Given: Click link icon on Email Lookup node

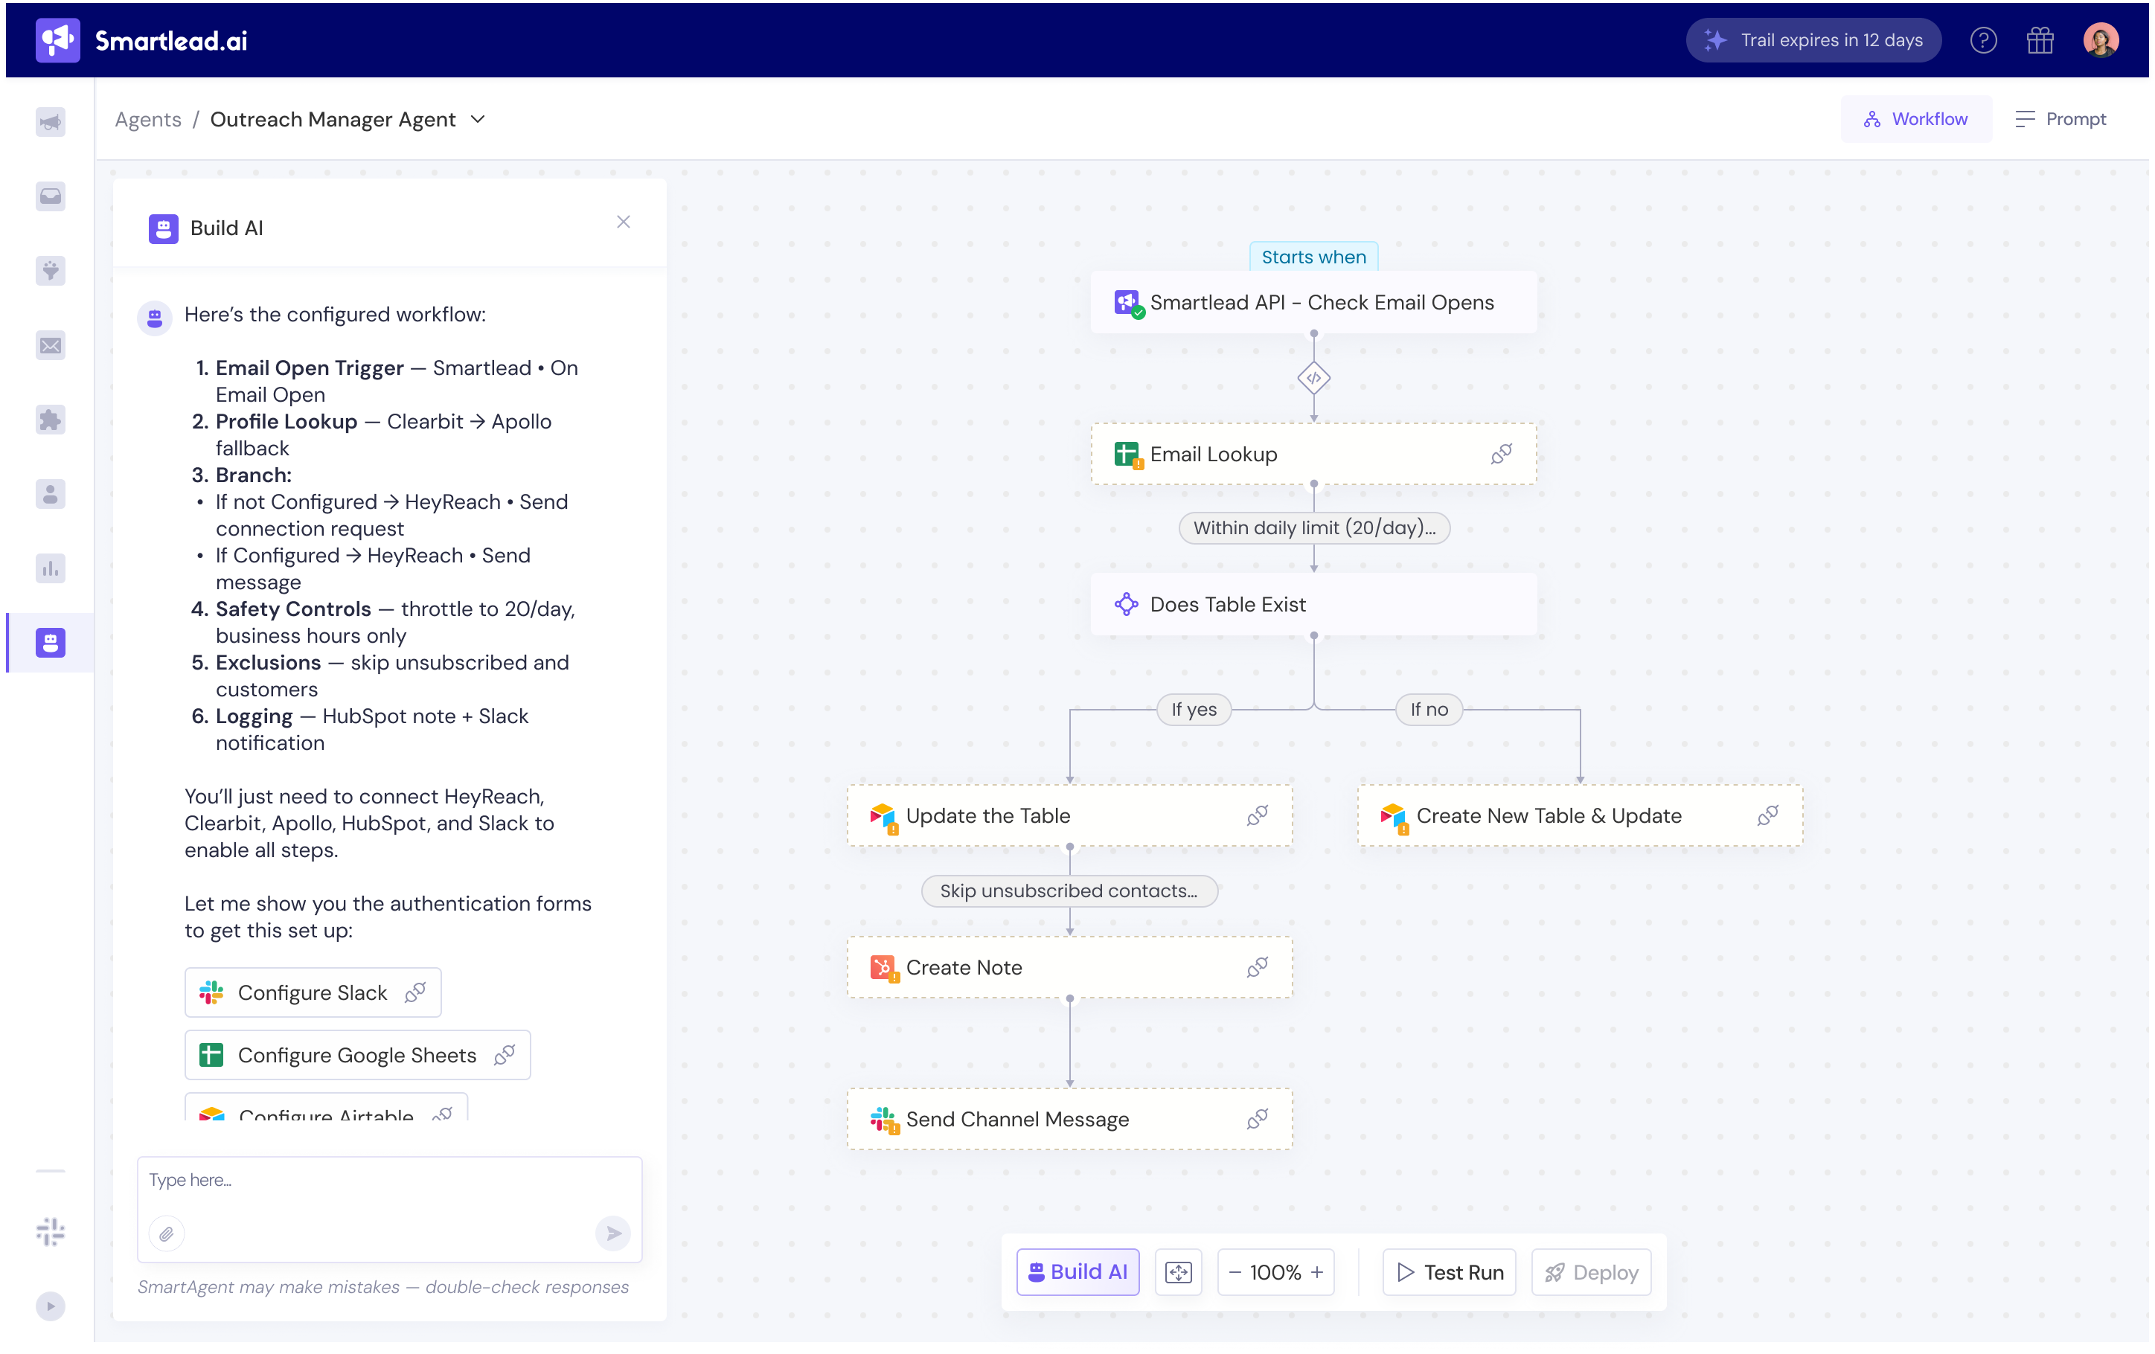Looking at the screenshot, I should coord(1501,455).
